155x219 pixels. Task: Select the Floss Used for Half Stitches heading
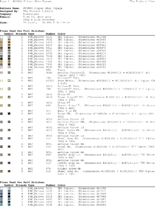click(23, 182)
